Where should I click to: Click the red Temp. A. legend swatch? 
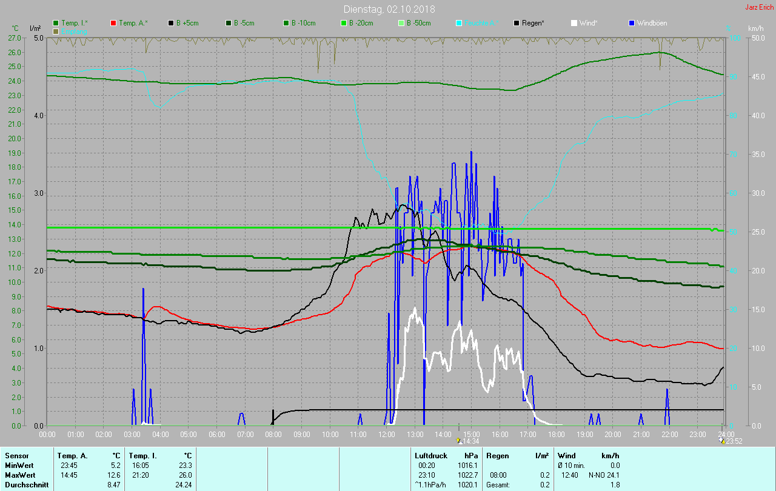113,23
